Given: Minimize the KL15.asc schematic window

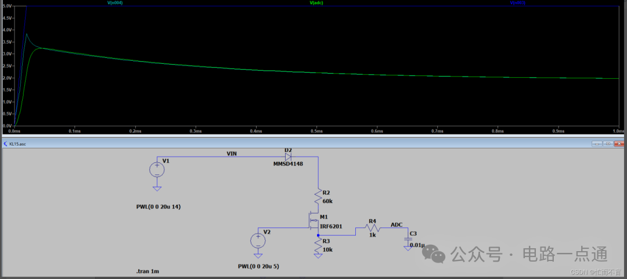Looking at the screenshot, I should coord(596,143).
